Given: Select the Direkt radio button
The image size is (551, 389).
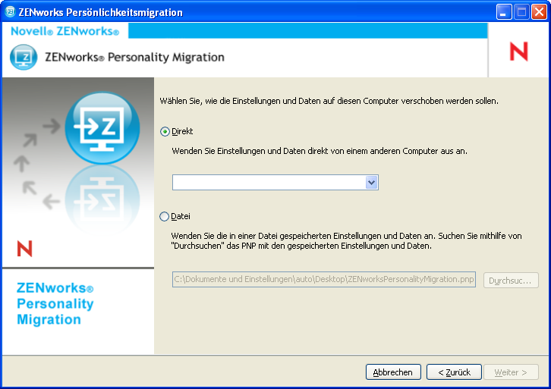Looking at the screenshot, I should (x=165, y=132).
